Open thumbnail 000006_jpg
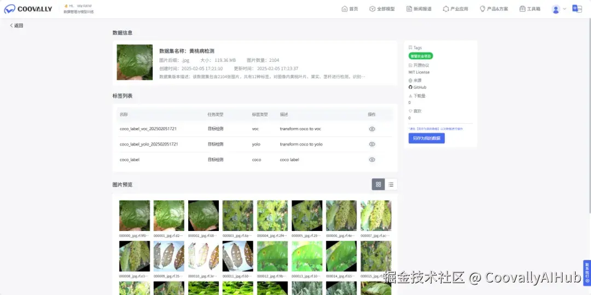591x295 pixels. pos(341,216)
